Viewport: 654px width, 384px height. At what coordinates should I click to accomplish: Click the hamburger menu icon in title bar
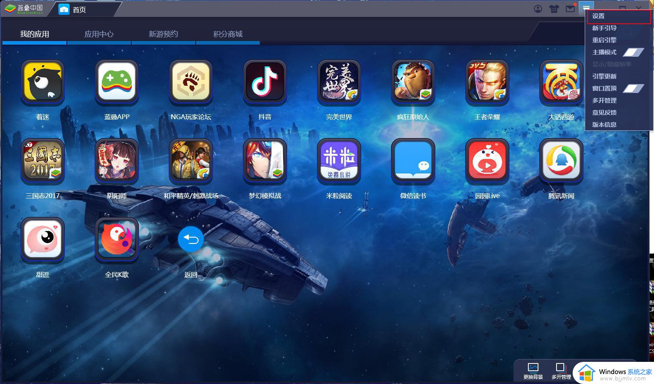586,8
